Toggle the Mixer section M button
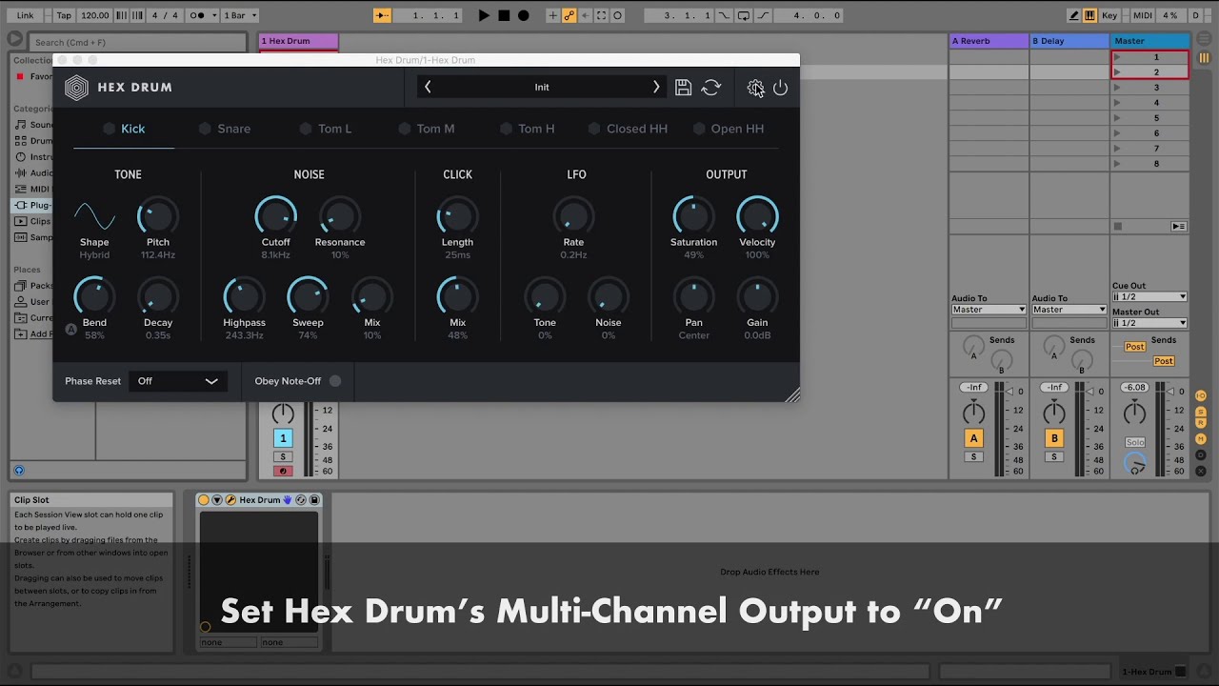The height and width of the screenshot is (686, 1219). tap(1201, 439)
